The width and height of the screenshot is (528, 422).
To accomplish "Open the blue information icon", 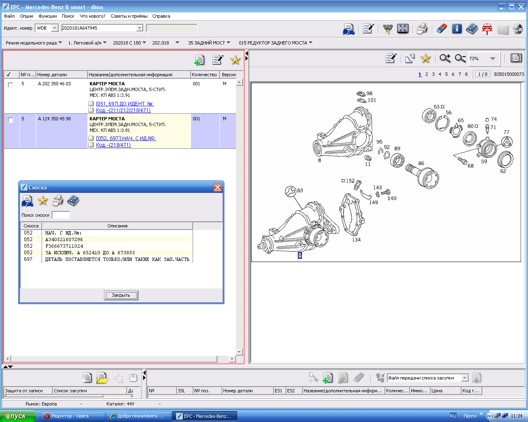I will click(x=457, y=29).
